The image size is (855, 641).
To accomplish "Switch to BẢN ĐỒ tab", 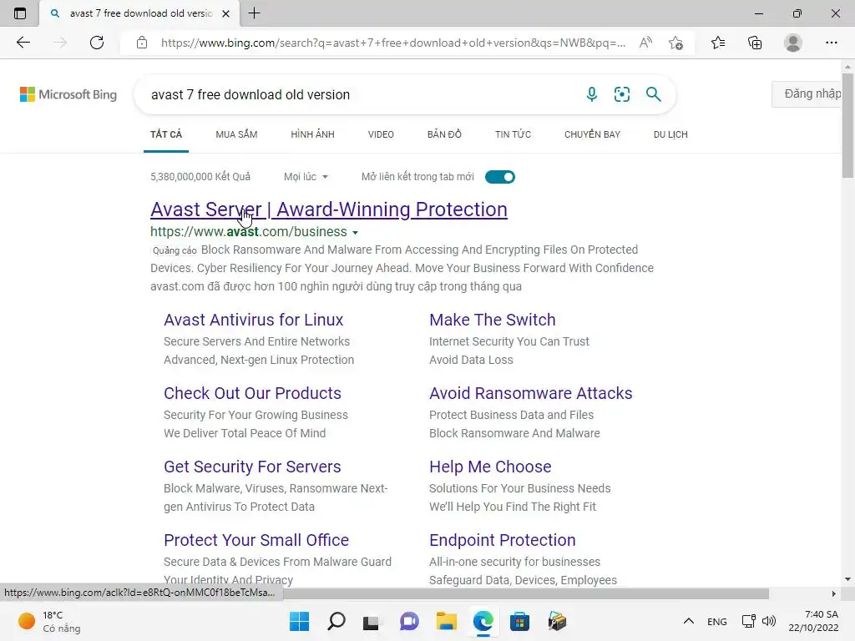I will [x=444, y=134].
